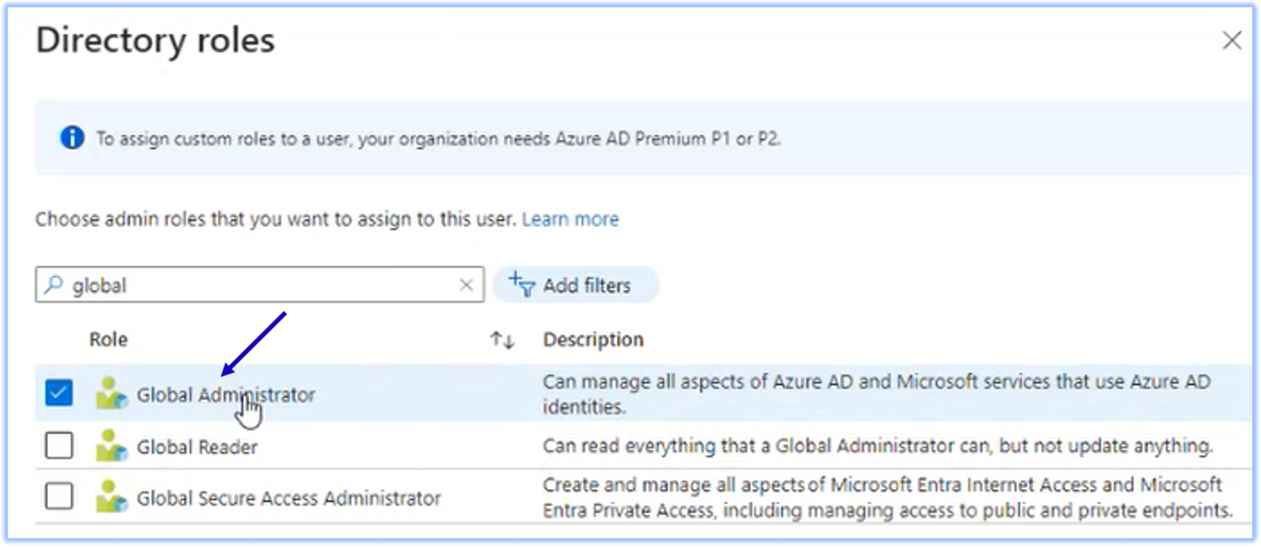
Task: Click the Description column header
Action: point(594,339)
